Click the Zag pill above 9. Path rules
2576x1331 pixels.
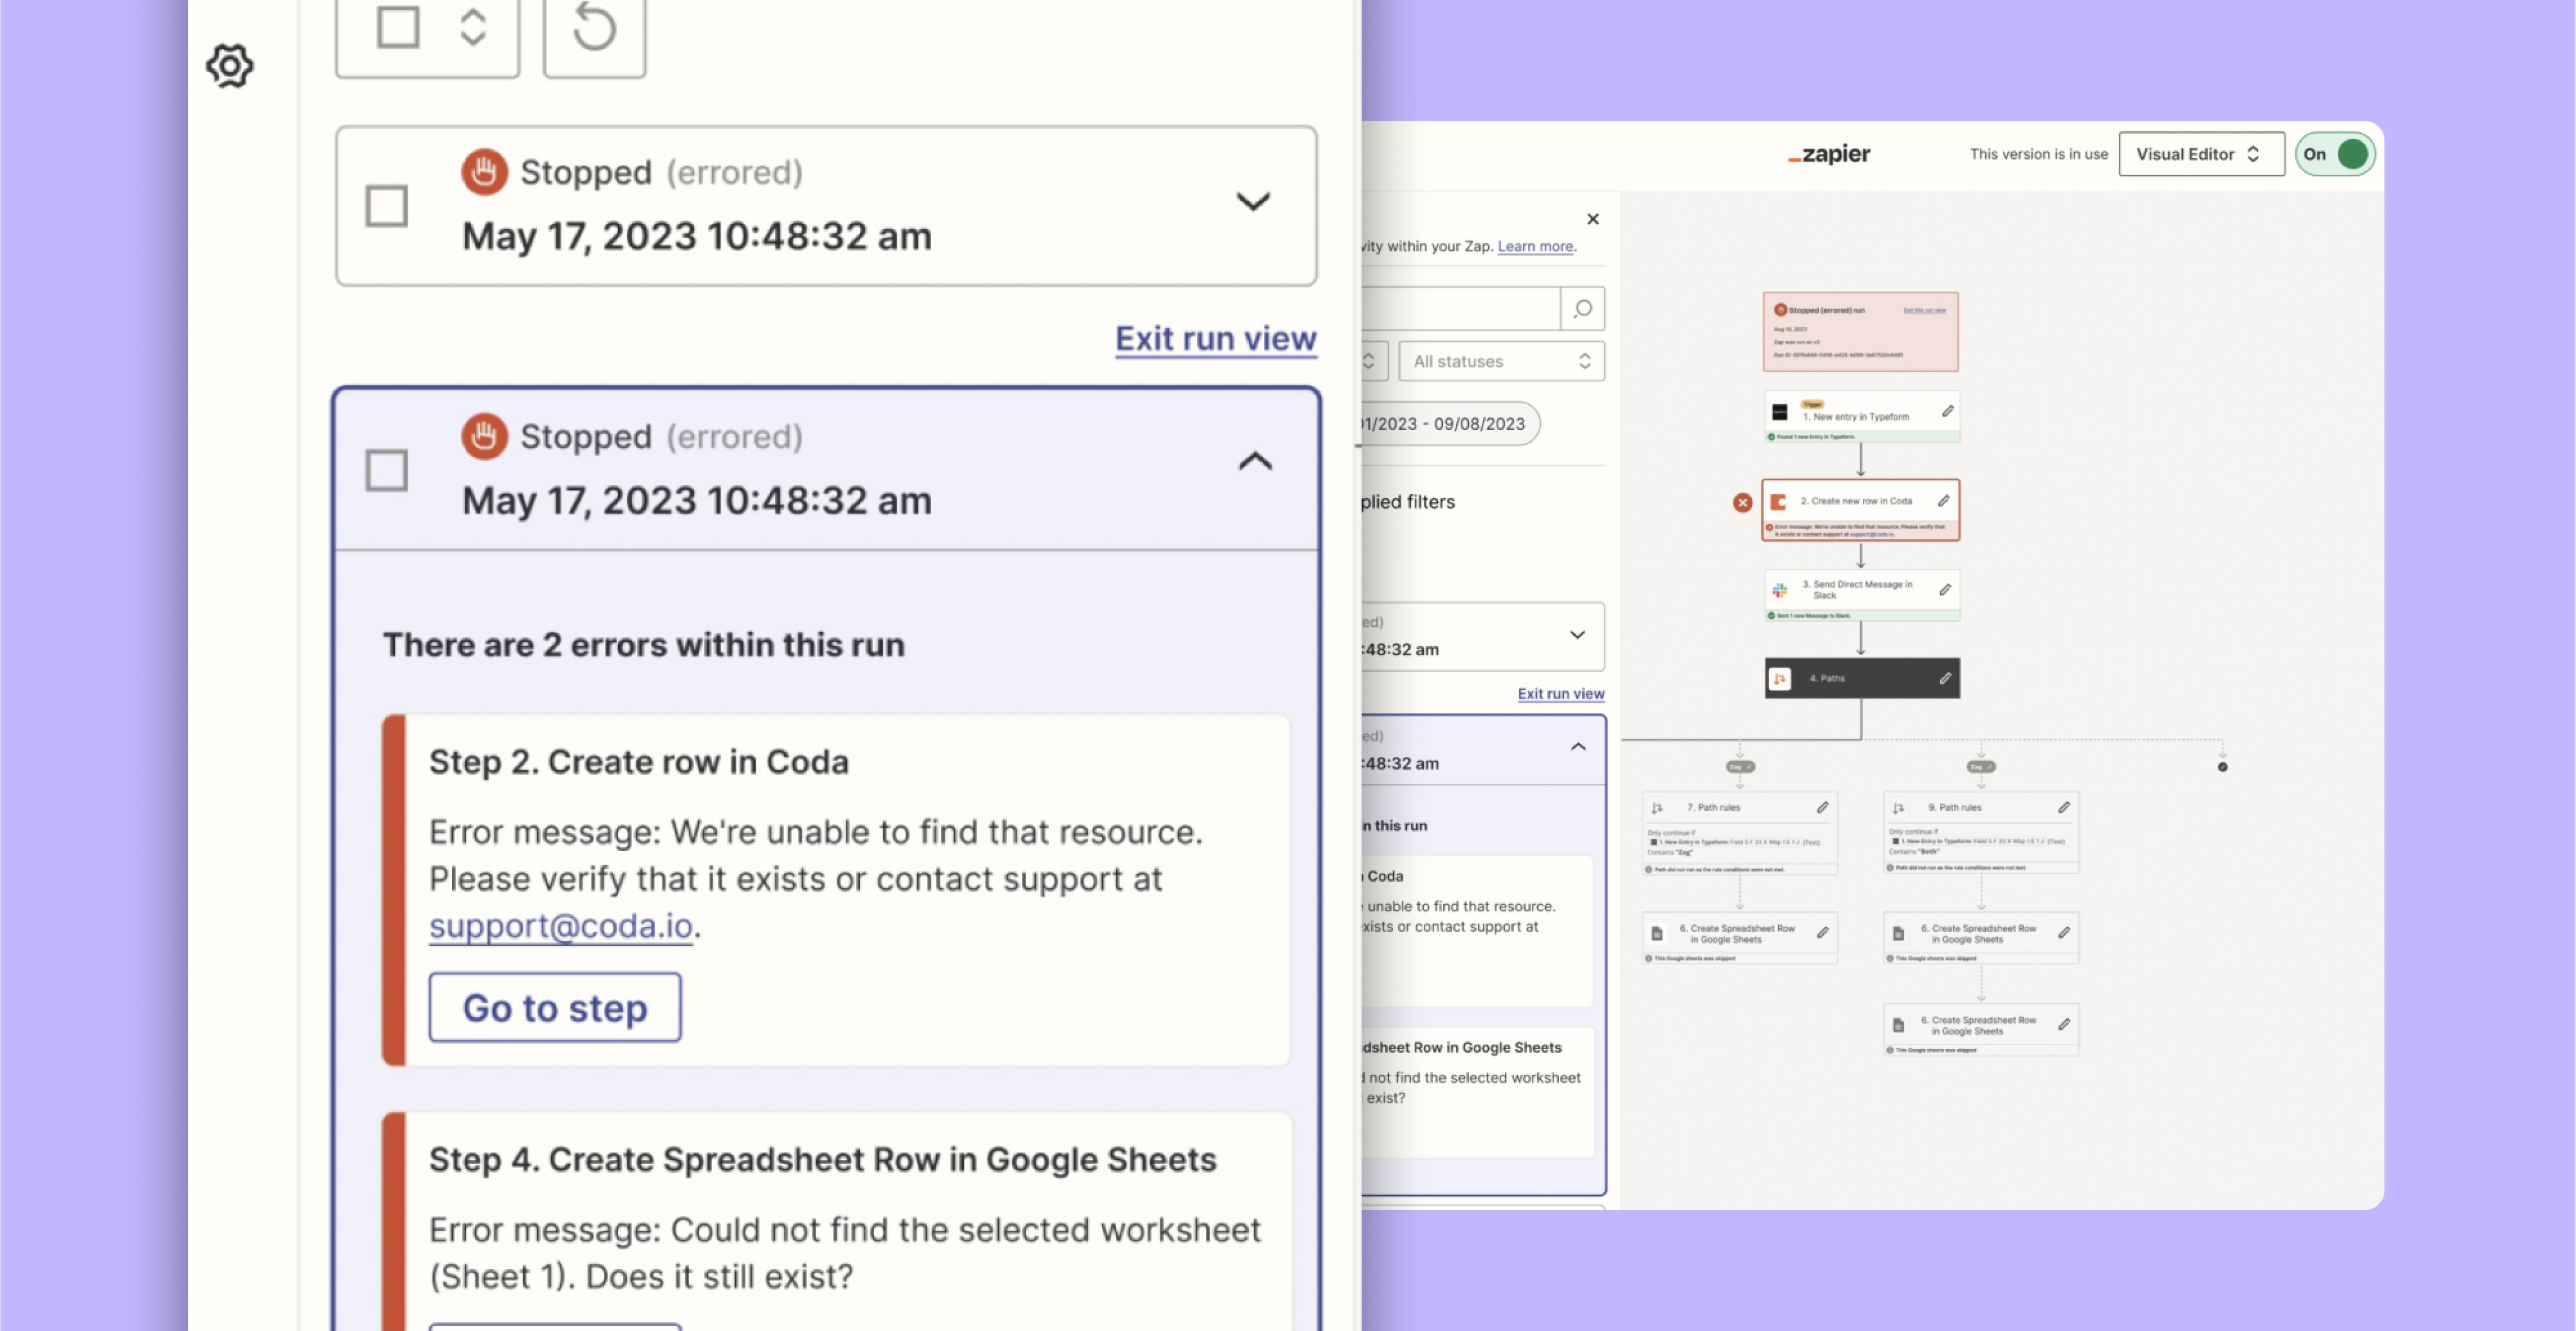pyautogui.click(x=1981, y=767)
